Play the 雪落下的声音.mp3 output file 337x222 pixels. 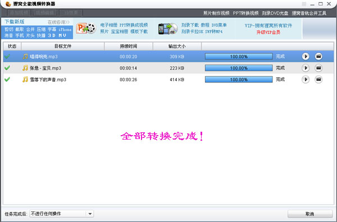tap(306, 80)
